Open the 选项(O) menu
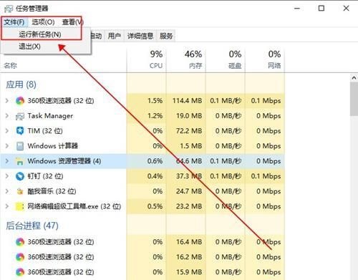 (x=43, y=22)
